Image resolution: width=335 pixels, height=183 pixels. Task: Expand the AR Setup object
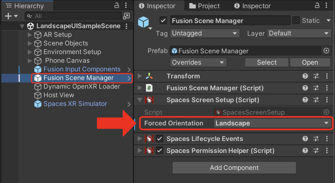coord(30,35)
